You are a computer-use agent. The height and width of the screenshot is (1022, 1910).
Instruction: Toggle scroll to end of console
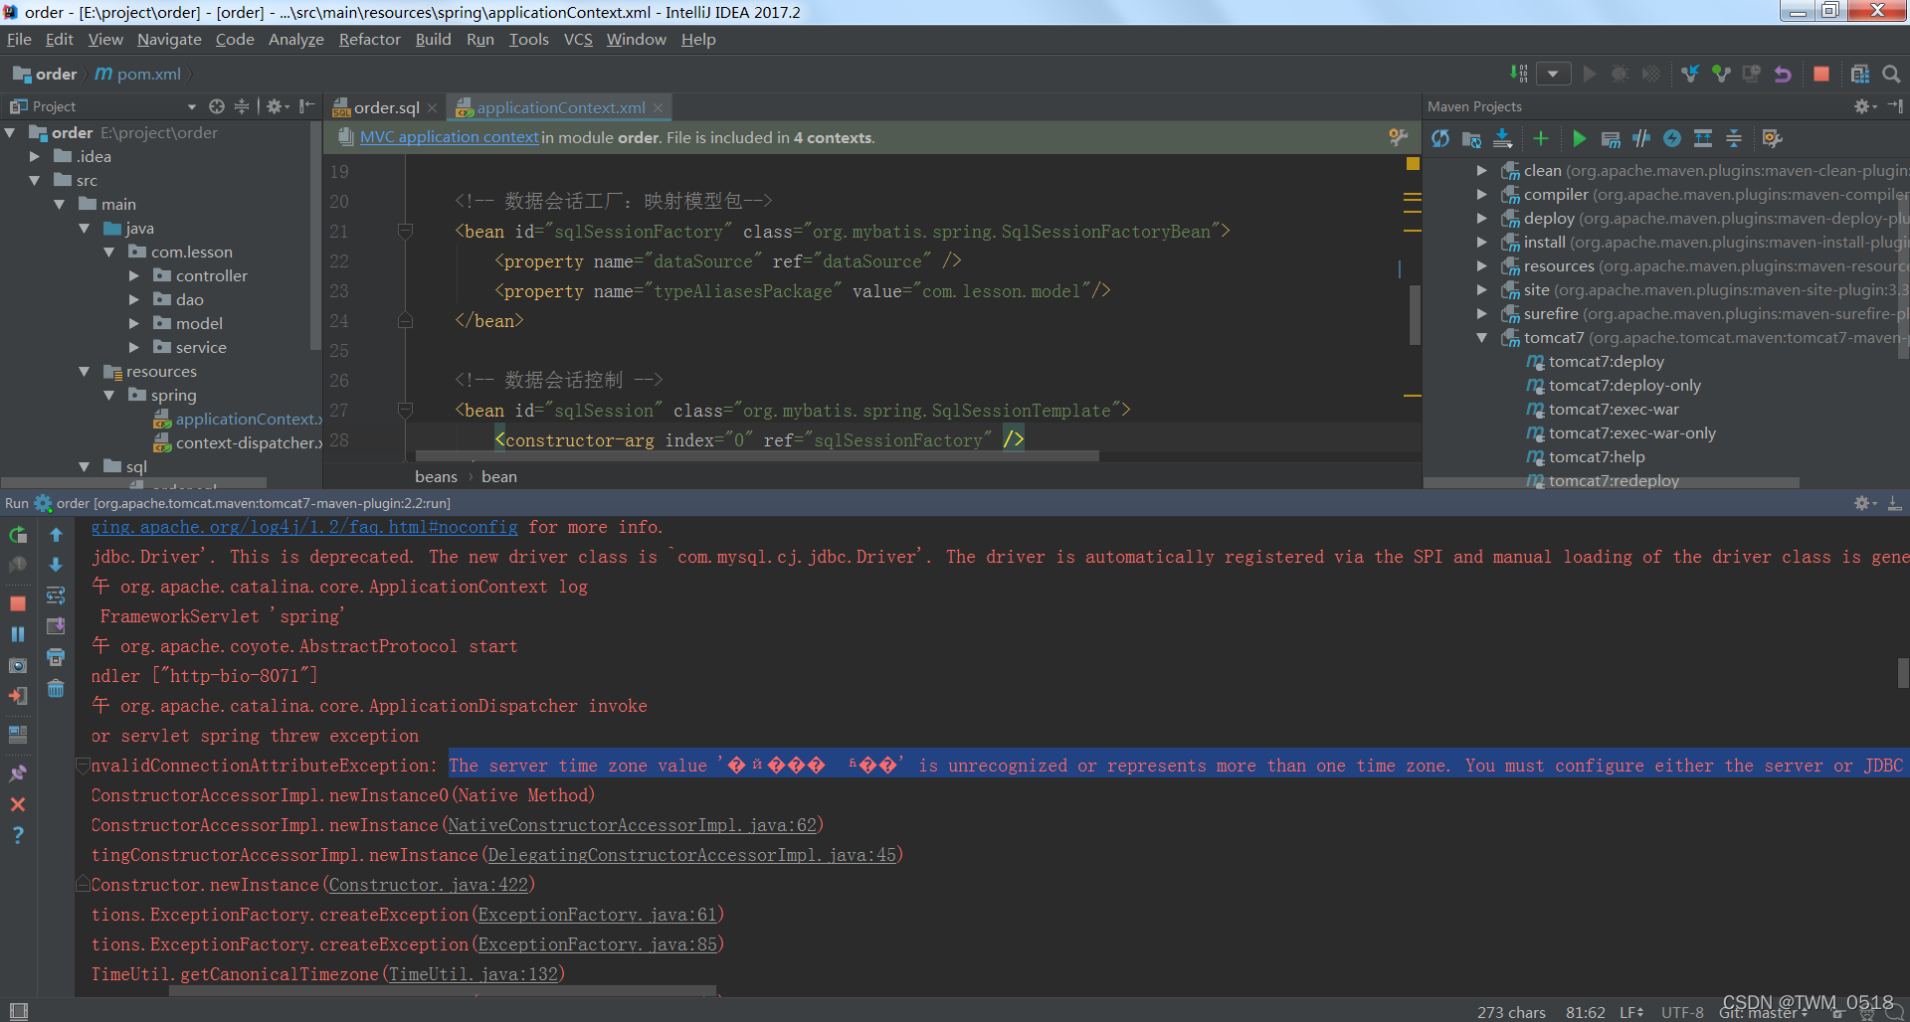(56, 626)
